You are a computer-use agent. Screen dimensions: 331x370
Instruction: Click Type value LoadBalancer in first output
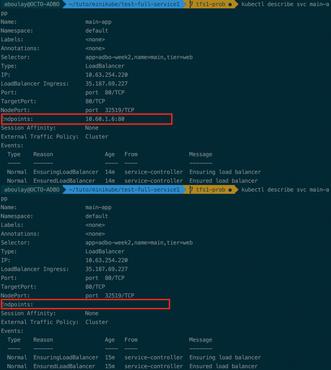click(105, 66)
